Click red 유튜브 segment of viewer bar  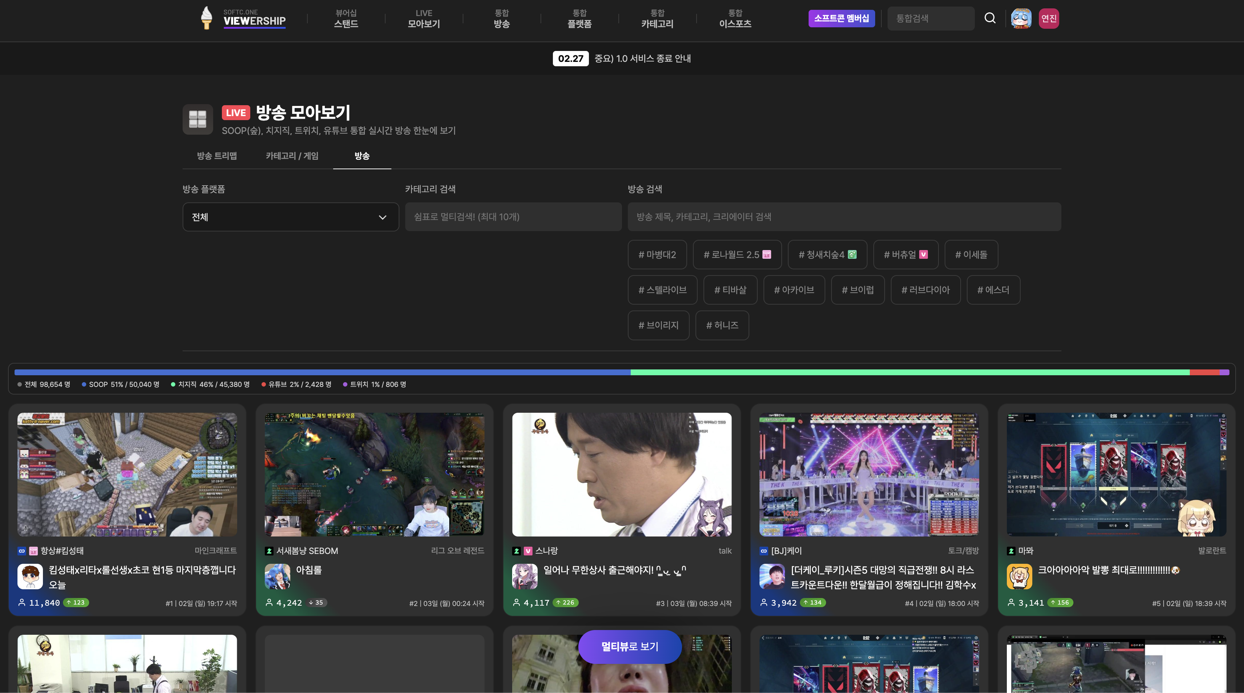1204,372
